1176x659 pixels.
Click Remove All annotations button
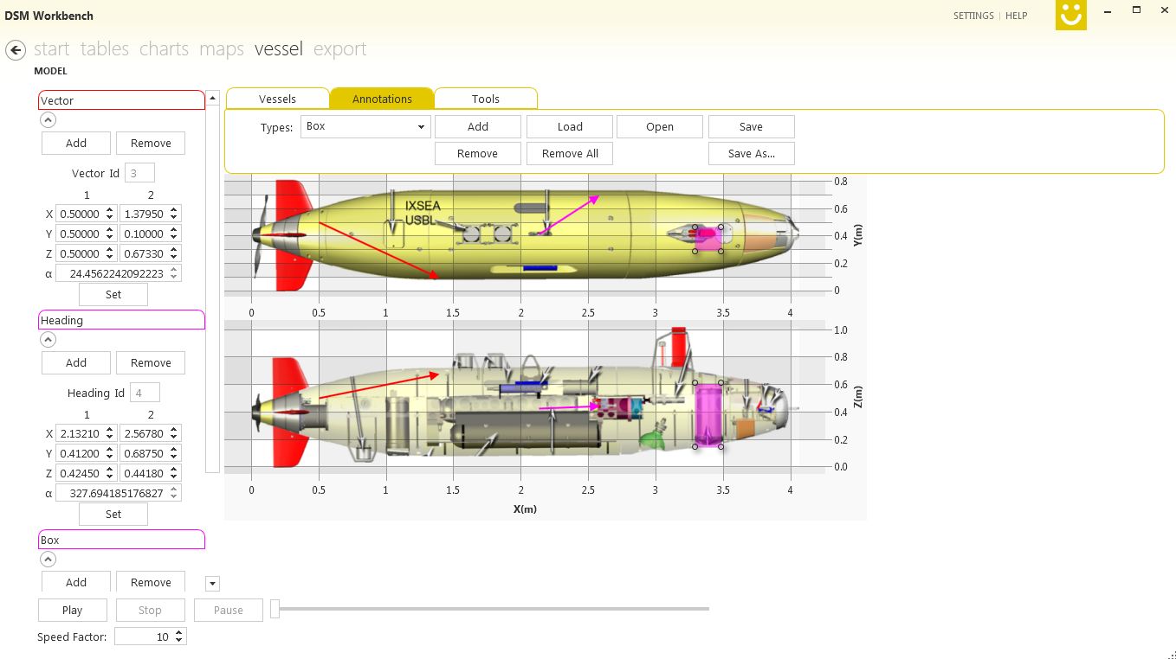coord(570,153)
